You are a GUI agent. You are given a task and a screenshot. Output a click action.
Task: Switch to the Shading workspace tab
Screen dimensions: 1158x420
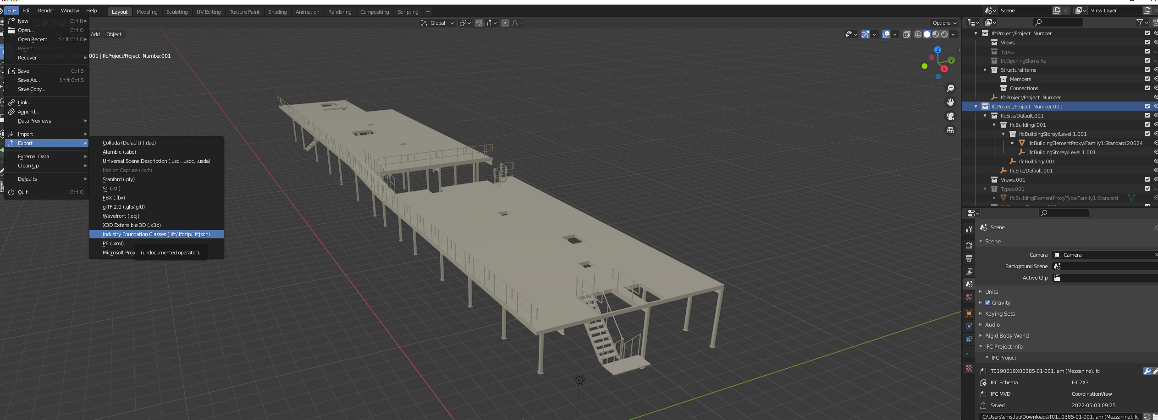tap(277, 11)
